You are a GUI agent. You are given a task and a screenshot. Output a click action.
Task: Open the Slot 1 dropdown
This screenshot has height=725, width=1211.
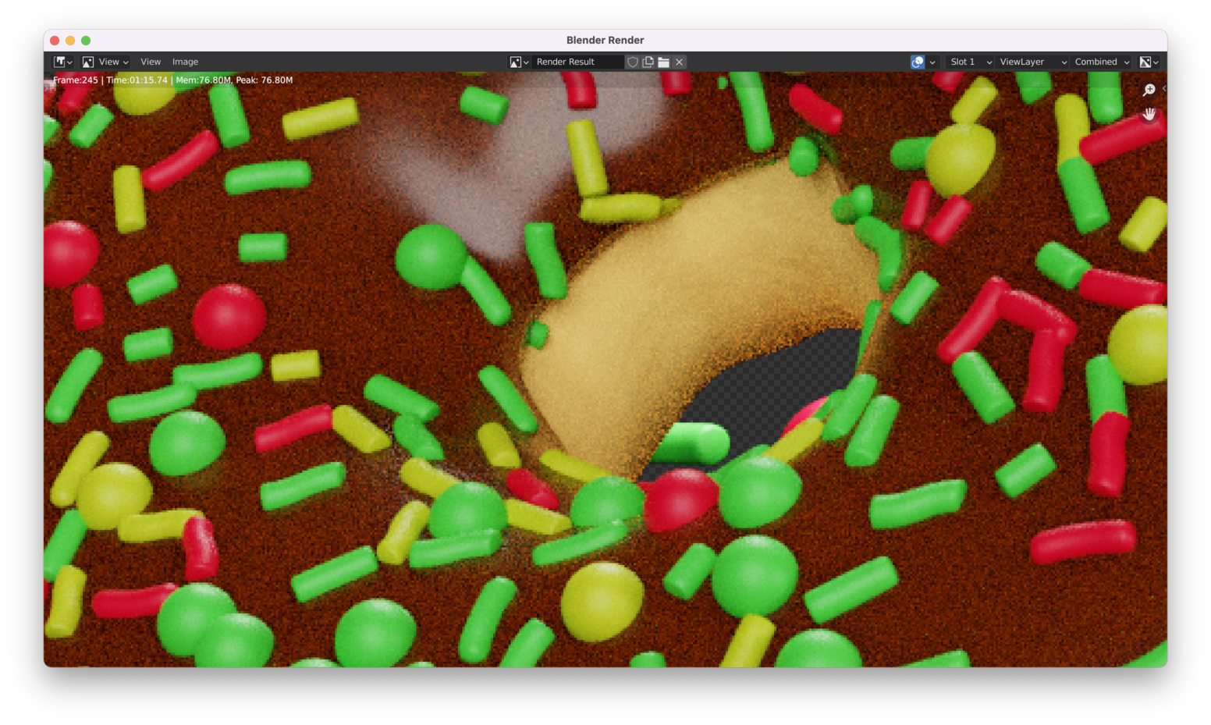[x=970, y=62]
